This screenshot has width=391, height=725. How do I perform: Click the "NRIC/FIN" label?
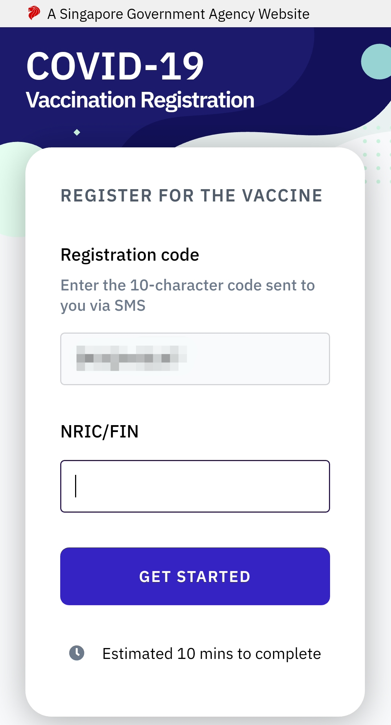pos(100,432)
